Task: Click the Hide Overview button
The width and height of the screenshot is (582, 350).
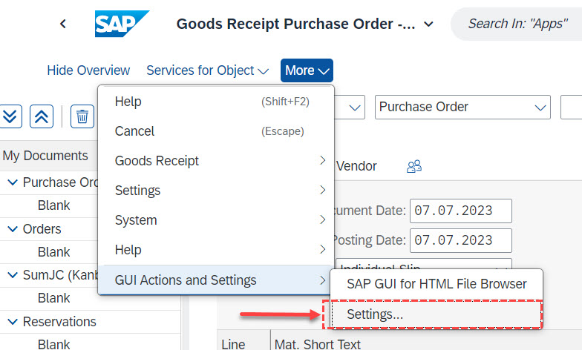Action: 88,70
